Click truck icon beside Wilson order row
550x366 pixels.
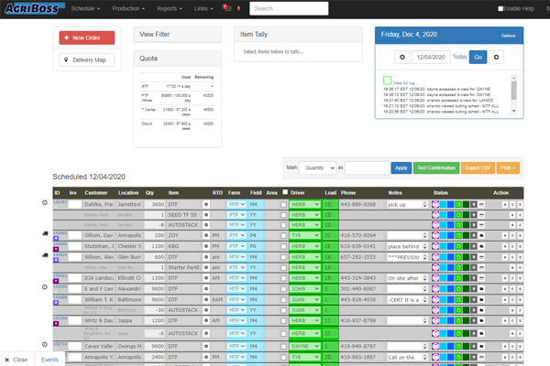pyautogui.click(x=45, y=255)
